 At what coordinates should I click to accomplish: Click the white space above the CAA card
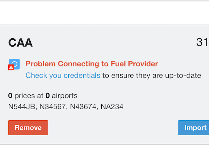[104, 13]
